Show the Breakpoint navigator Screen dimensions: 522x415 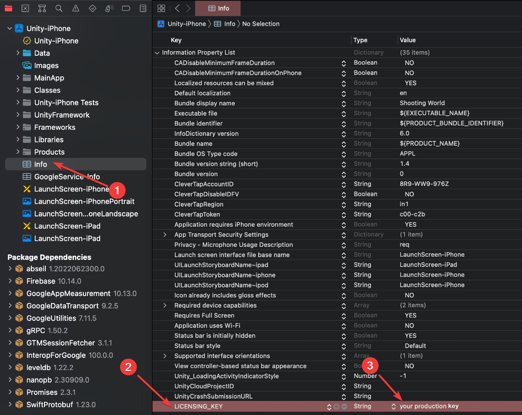(126, 8)
